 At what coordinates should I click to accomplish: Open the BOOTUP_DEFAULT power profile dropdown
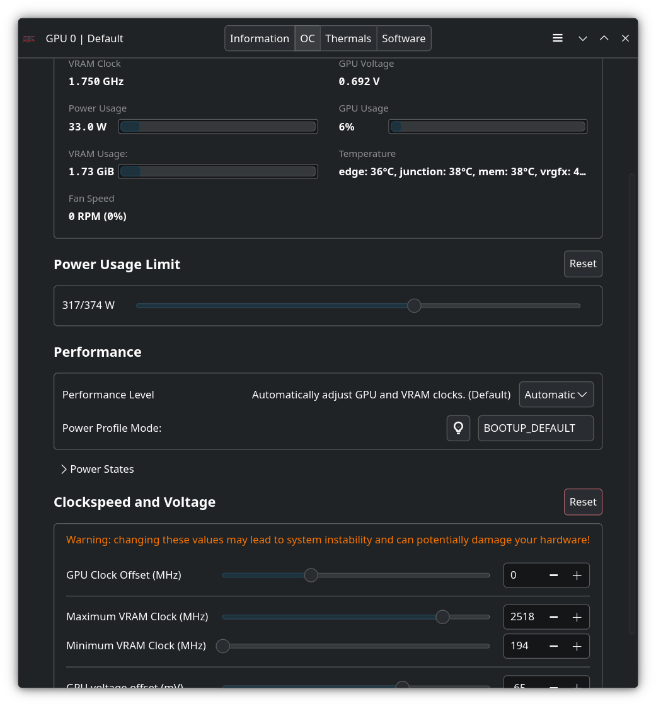(x=535, y=428)
